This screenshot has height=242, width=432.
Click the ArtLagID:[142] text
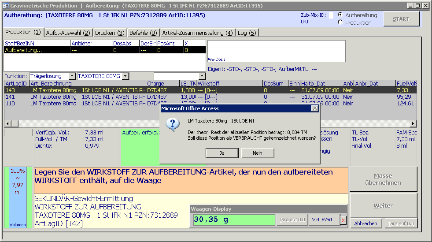coord(59,223)
